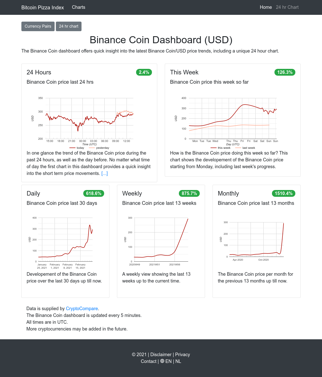Switch language to NL
This screenshot has height=377, width=322.
(x=178, y=361)
